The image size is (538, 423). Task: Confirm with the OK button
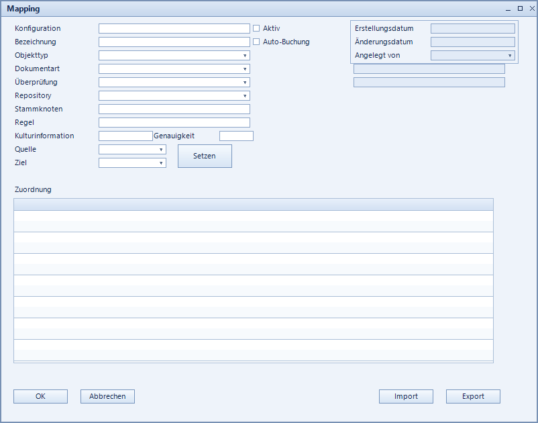pos(40,397)
